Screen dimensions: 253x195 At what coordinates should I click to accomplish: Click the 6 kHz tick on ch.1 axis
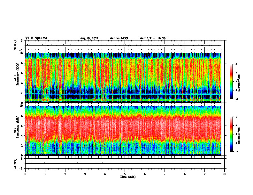[x=22, y=73]
